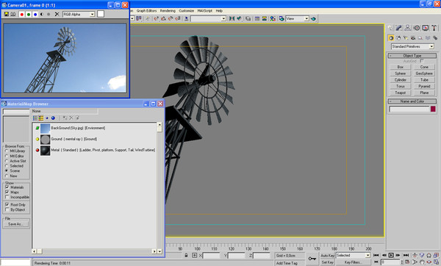Screen dimensions: 441x266
Task: Open the Key Filters dialog
Action: tap(353, 262)
